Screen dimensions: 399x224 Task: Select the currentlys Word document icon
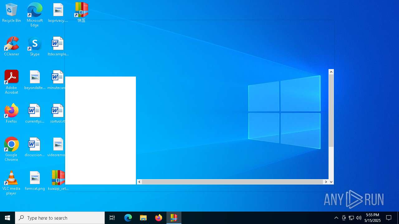[35, 113]
